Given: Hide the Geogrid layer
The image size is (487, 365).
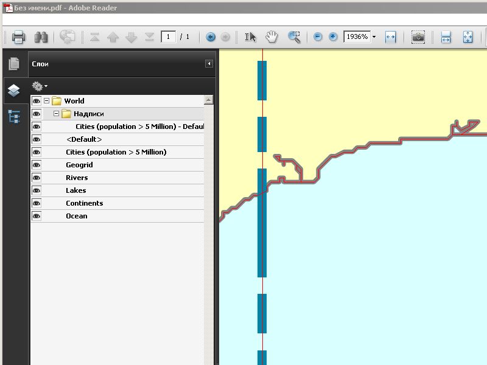Looking at the screenshot, I should pyautogui.click(x=37, y=165).
